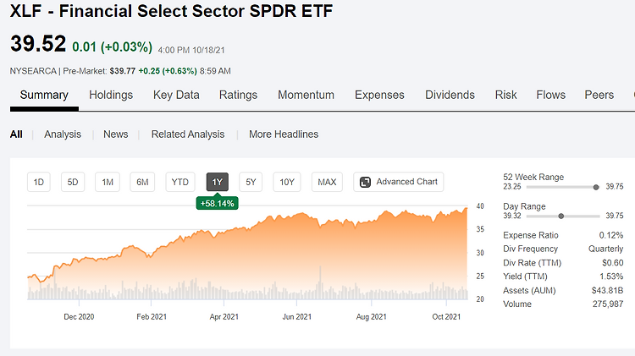Open More Headlines
The image size is (635, 356).
coord(284,134)
